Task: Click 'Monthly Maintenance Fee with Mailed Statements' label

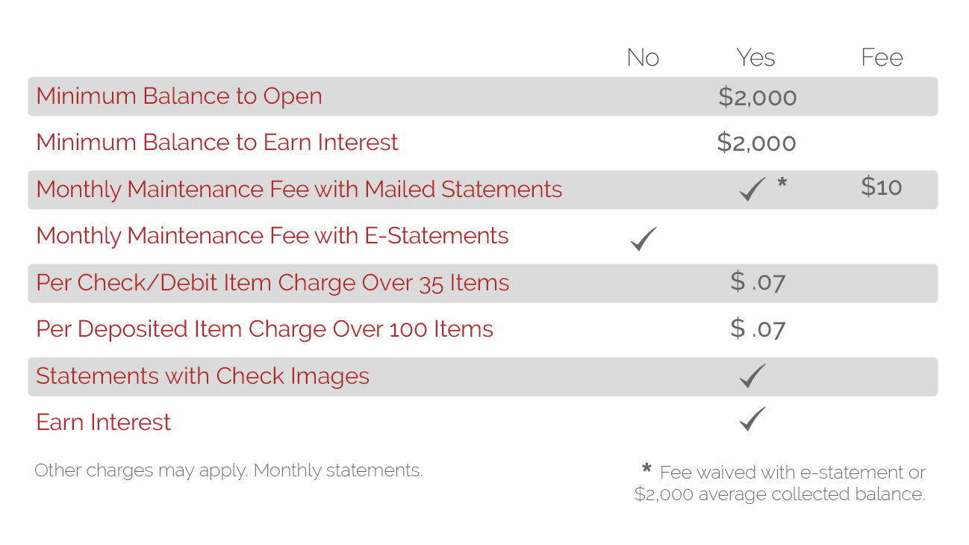Action: [299, 190]
